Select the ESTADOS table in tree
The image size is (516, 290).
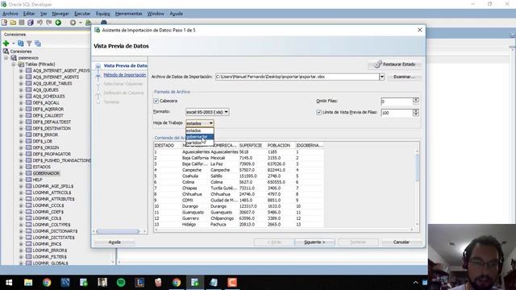click(41, 167)
